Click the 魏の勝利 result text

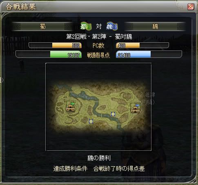[x=99, y=158]
